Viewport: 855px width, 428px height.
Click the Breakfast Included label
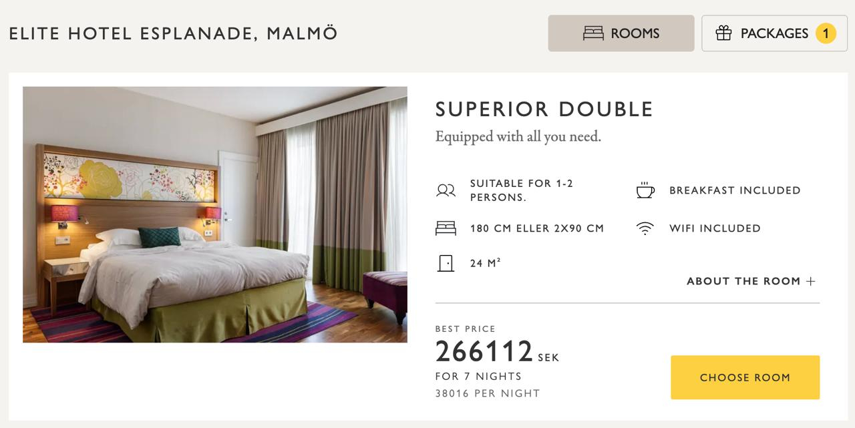[x=735, y=190]
